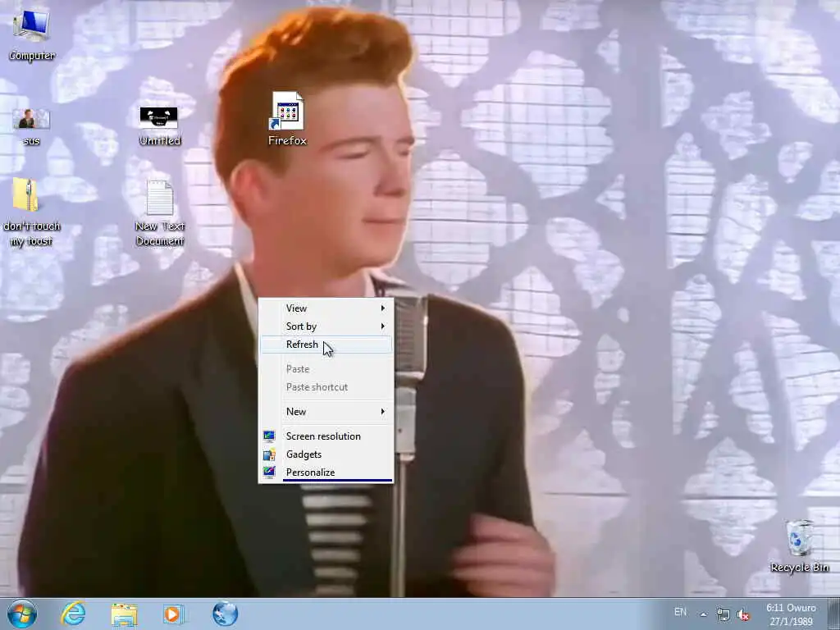Select the don't touch my toast zip folder
The image size is (840, 630).
coord(31,212)
